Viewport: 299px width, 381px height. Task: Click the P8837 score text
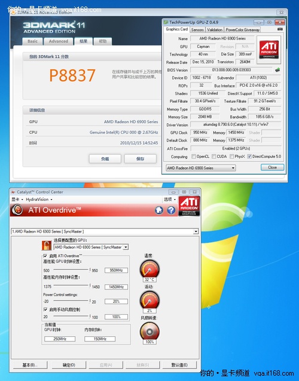[x=72, y=75]
